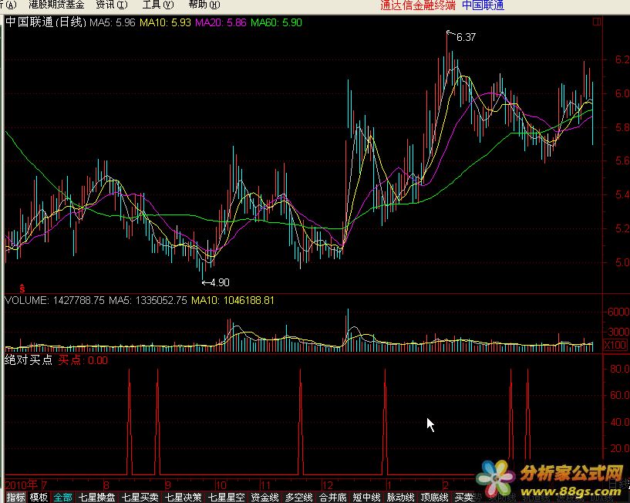Open the 港股期货基金 menu
This screenshot has width=630, height=503.
pos(56,5)
